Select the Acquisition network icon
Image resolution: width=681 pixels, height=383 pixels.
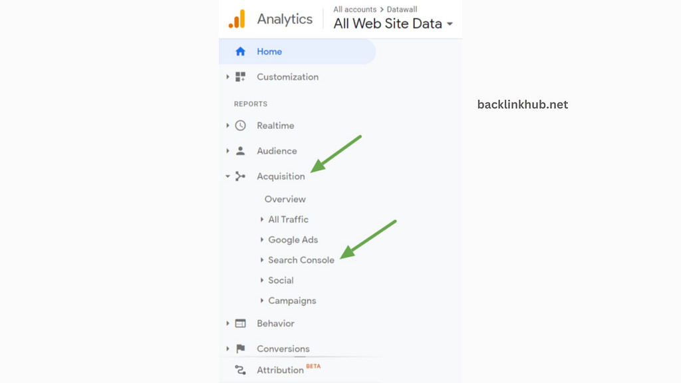(x=240, y=176)
